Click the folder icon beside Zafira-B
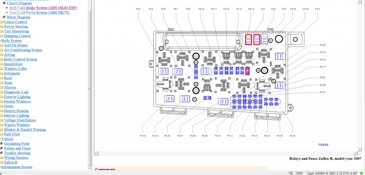This screenshot has height=175, width=365. click(x=1, y=162)
